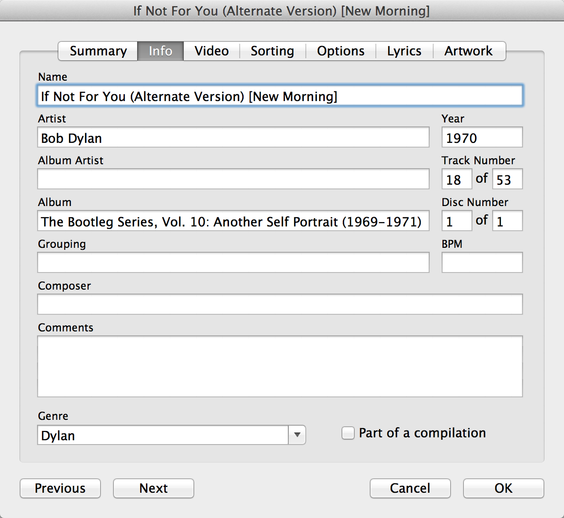This screenshot has height=518, width=564.
Task: Open the Options tab
Action: pyautogui.click(x=341, y=51)
